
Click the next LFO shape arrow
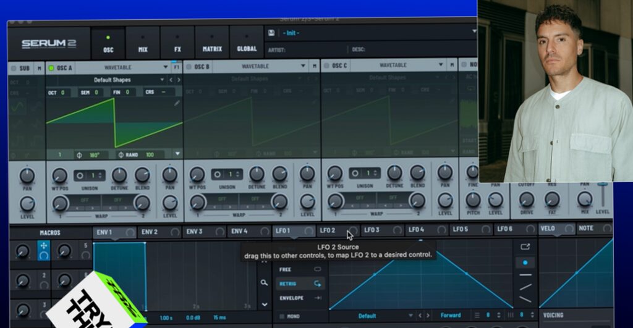[428, 316]
